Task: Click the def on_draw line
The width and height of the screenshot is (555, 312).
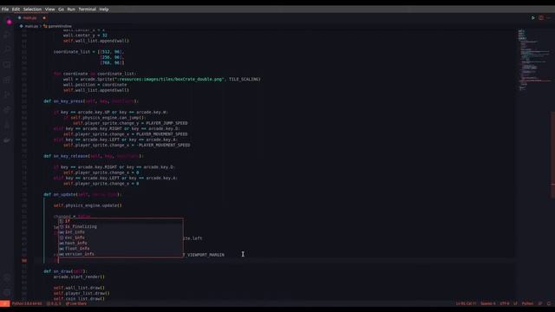Action: pyautogui.click(x=65, y=271)
